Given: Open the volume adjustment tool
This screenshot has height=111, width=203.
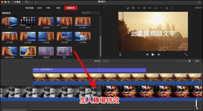Looking at the screenshot, I should pos(150,8).
